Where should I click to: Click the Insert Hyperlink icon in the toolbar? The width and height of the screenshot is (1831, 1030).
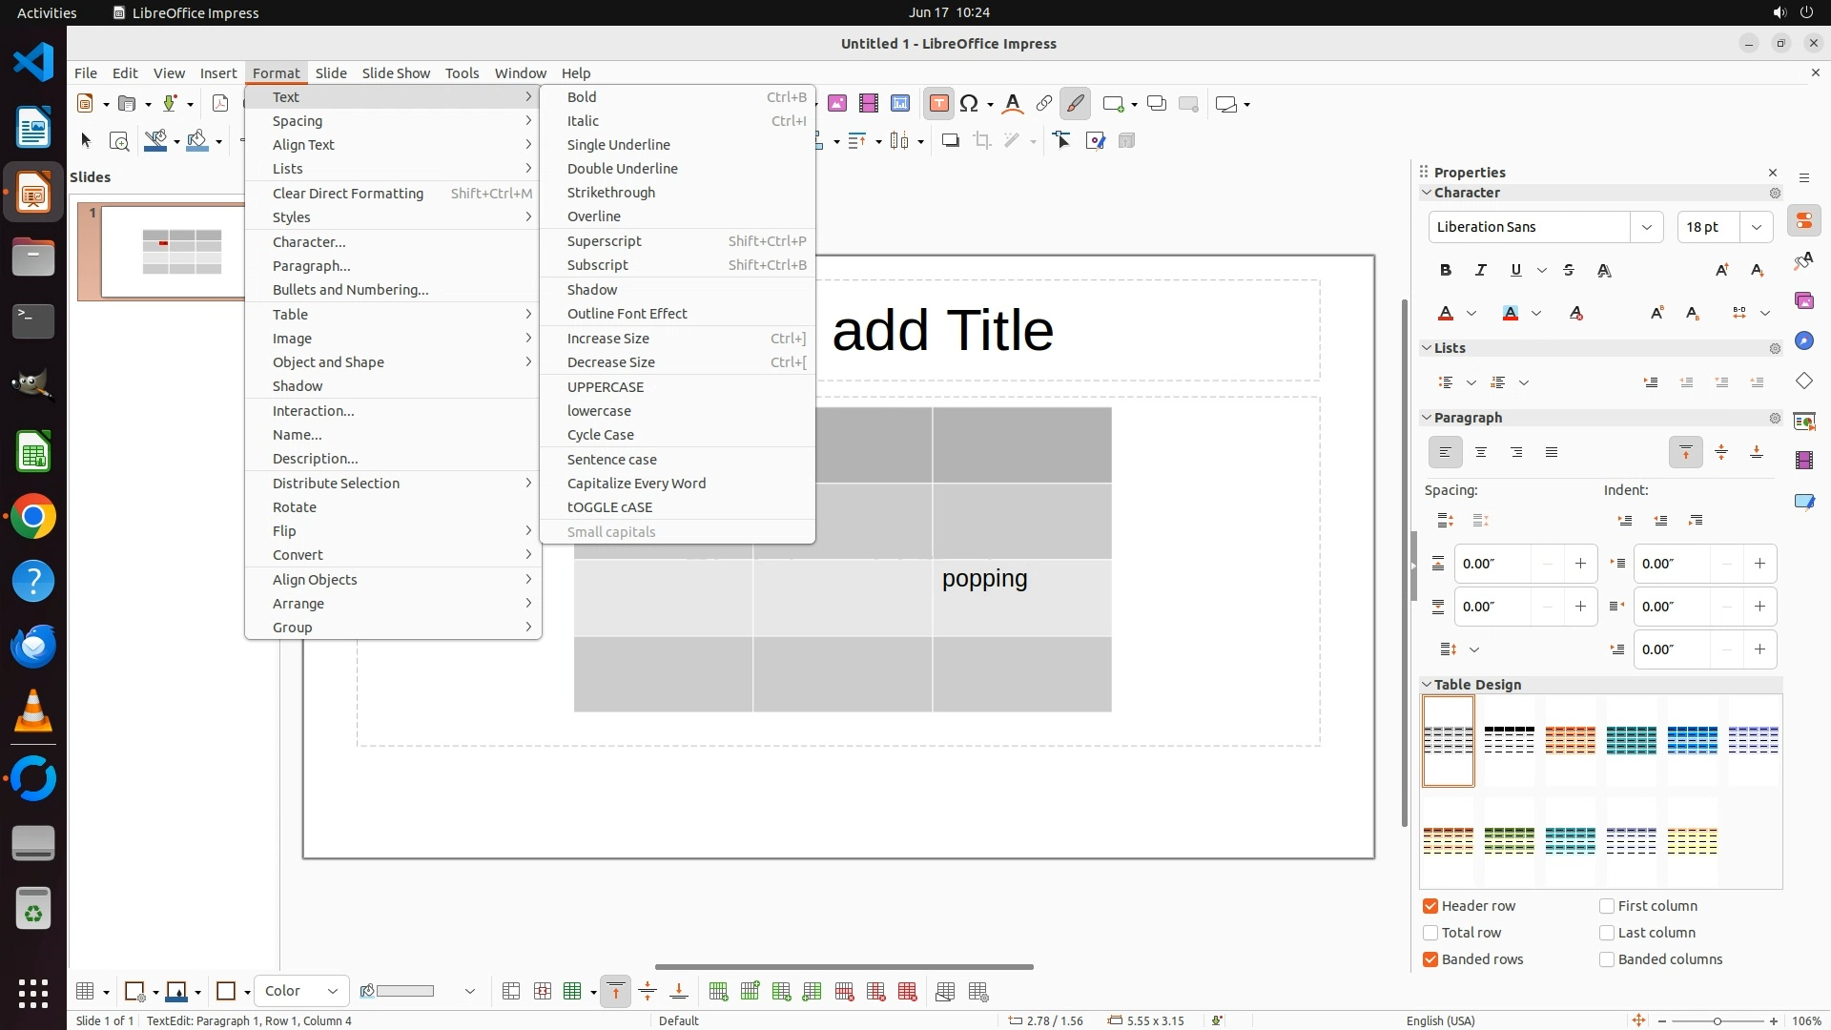coord(1044,104)
